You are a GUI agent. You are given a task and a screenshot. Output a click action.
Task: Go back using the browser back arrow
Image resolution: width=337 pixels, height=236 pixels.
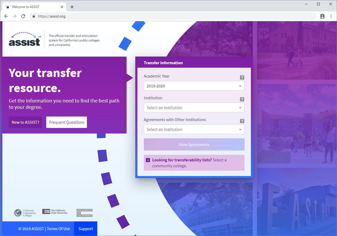[x=6, y=16]
